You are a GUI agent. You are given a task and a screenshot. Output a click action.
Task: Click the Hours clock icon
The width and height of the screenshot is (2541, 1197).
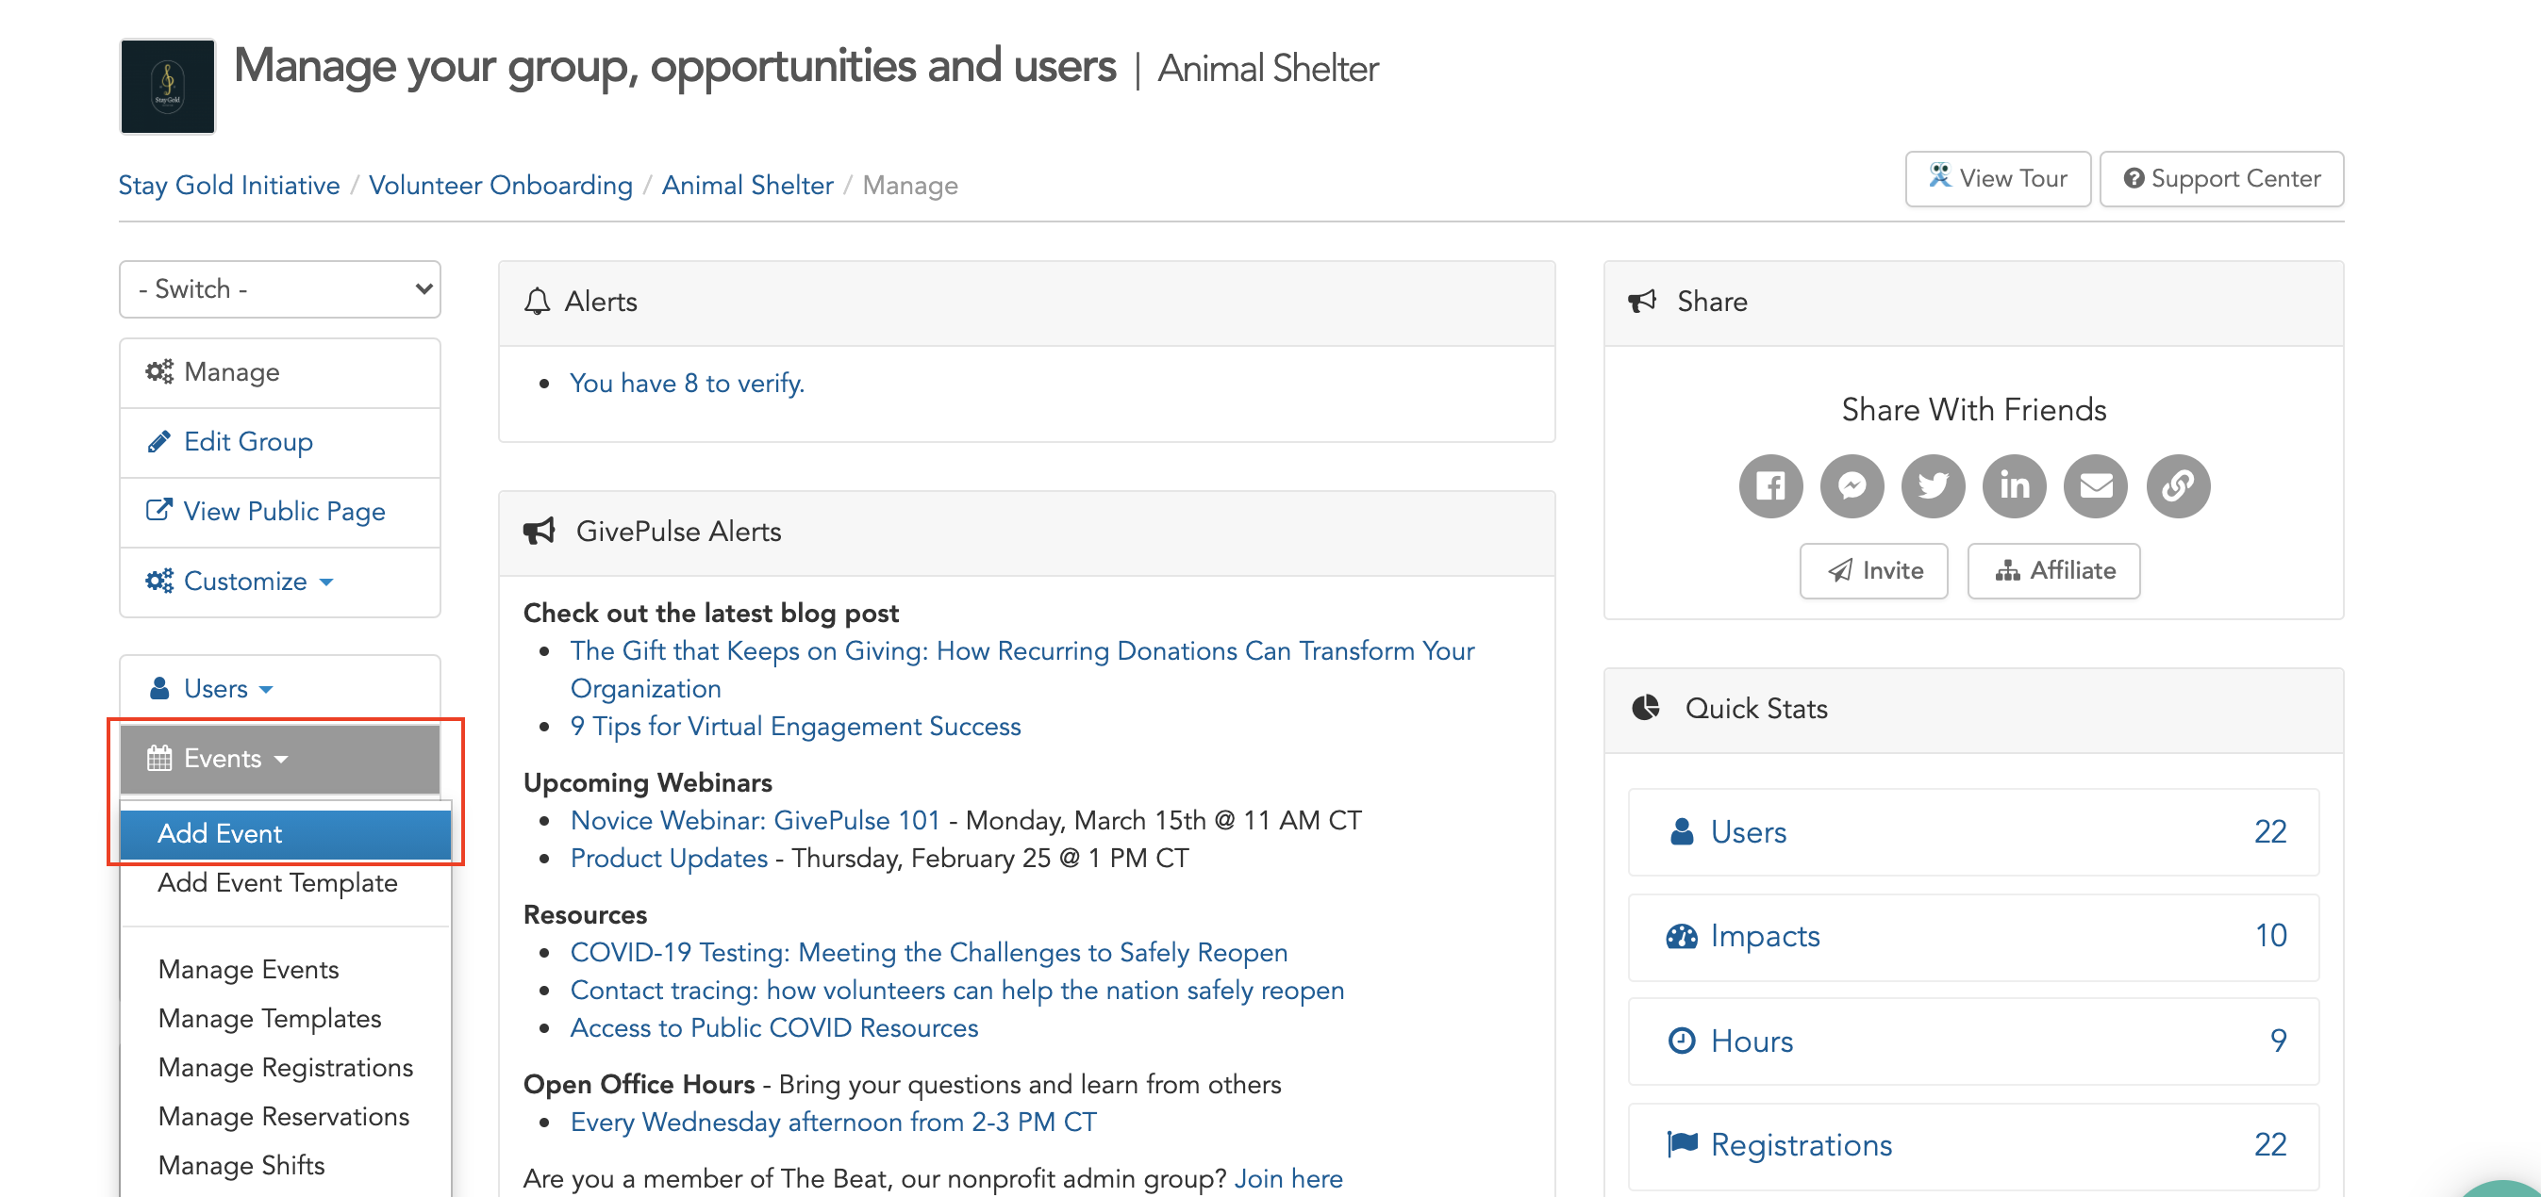1681,1041
